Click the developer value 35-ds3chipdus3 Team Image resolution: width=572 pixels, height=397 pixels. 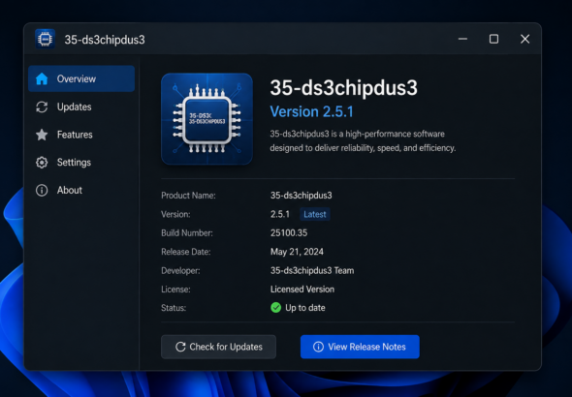[x=312, y=270]
